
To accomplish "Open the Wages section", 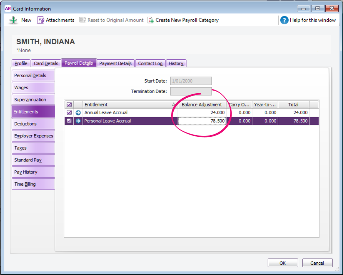I will click(x=33, y=88).
